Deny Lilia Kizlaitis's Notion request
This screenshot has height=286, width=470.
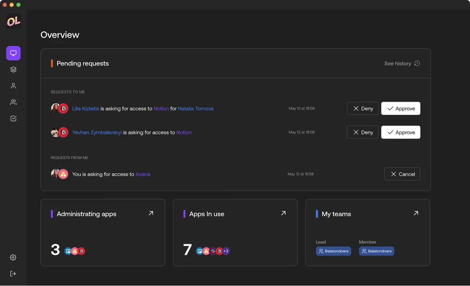click(x=363, y=109)
